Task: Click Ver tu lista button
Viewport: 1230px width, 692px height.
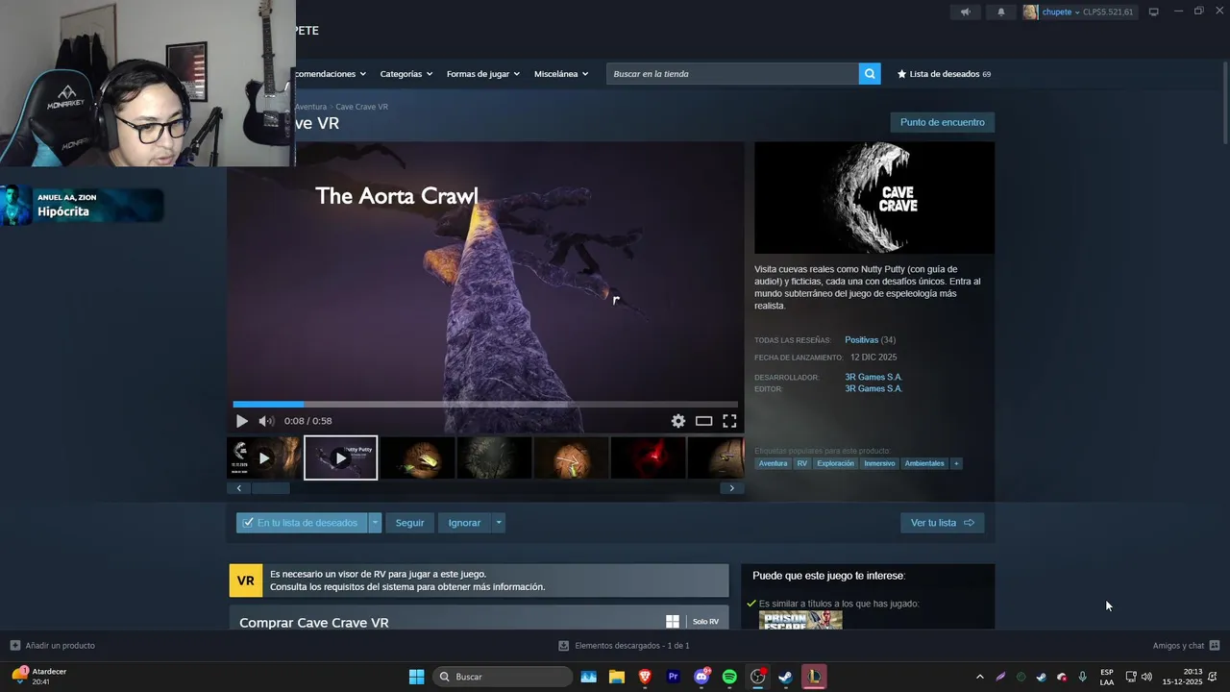Action: click(x=942, y=523)
